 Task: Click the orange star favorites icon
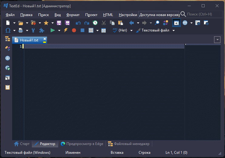pyautogui.click(x=46, y=23)
